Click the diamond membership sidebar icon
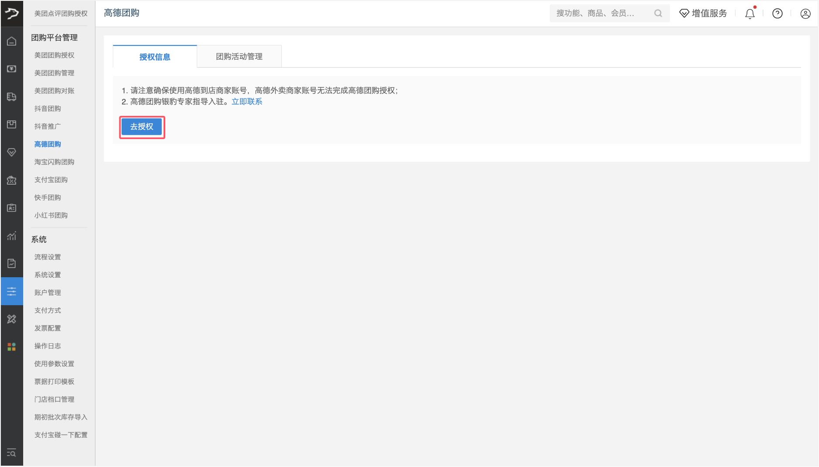The image size is (819, 467). point(12,152)
